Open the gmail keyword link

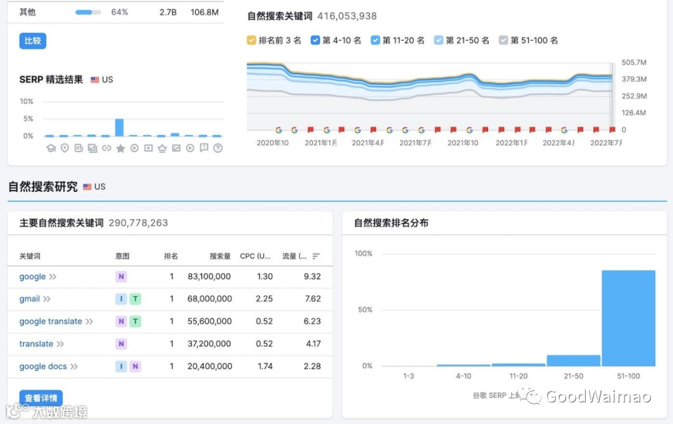pos(30,299)
